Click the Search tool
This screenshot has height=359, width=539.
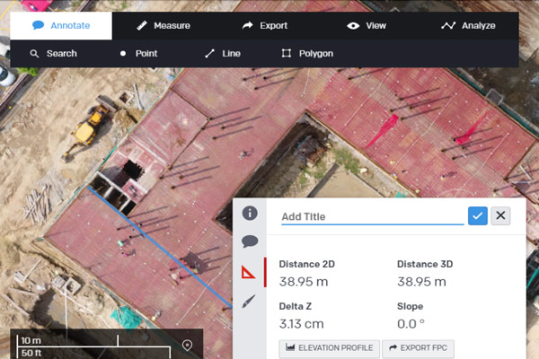tap(53, 53)
